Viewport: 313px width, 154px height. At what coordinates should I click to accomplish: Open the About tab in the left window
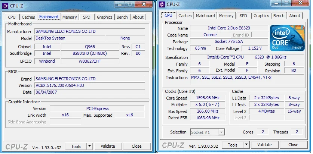pyautogui.click(x=138, y=17)
